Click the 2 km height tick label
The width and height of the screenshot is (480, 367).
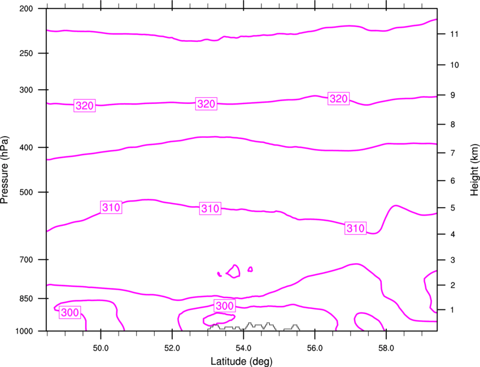pos(453,285)
